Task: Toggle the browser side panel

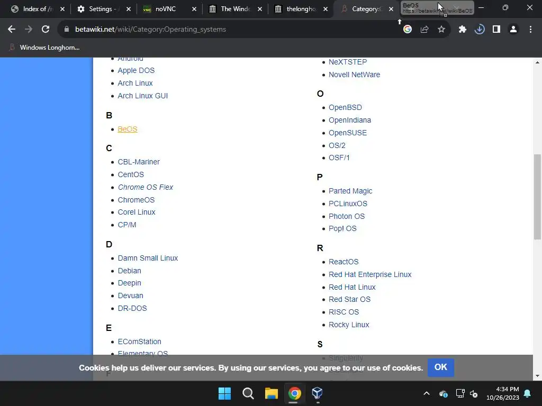Action: coord(496,30)
